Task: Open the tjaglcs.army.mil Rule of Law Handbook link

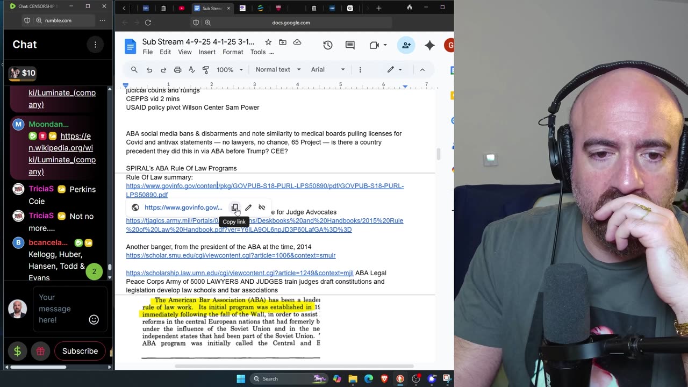Action: click(264, 225)
